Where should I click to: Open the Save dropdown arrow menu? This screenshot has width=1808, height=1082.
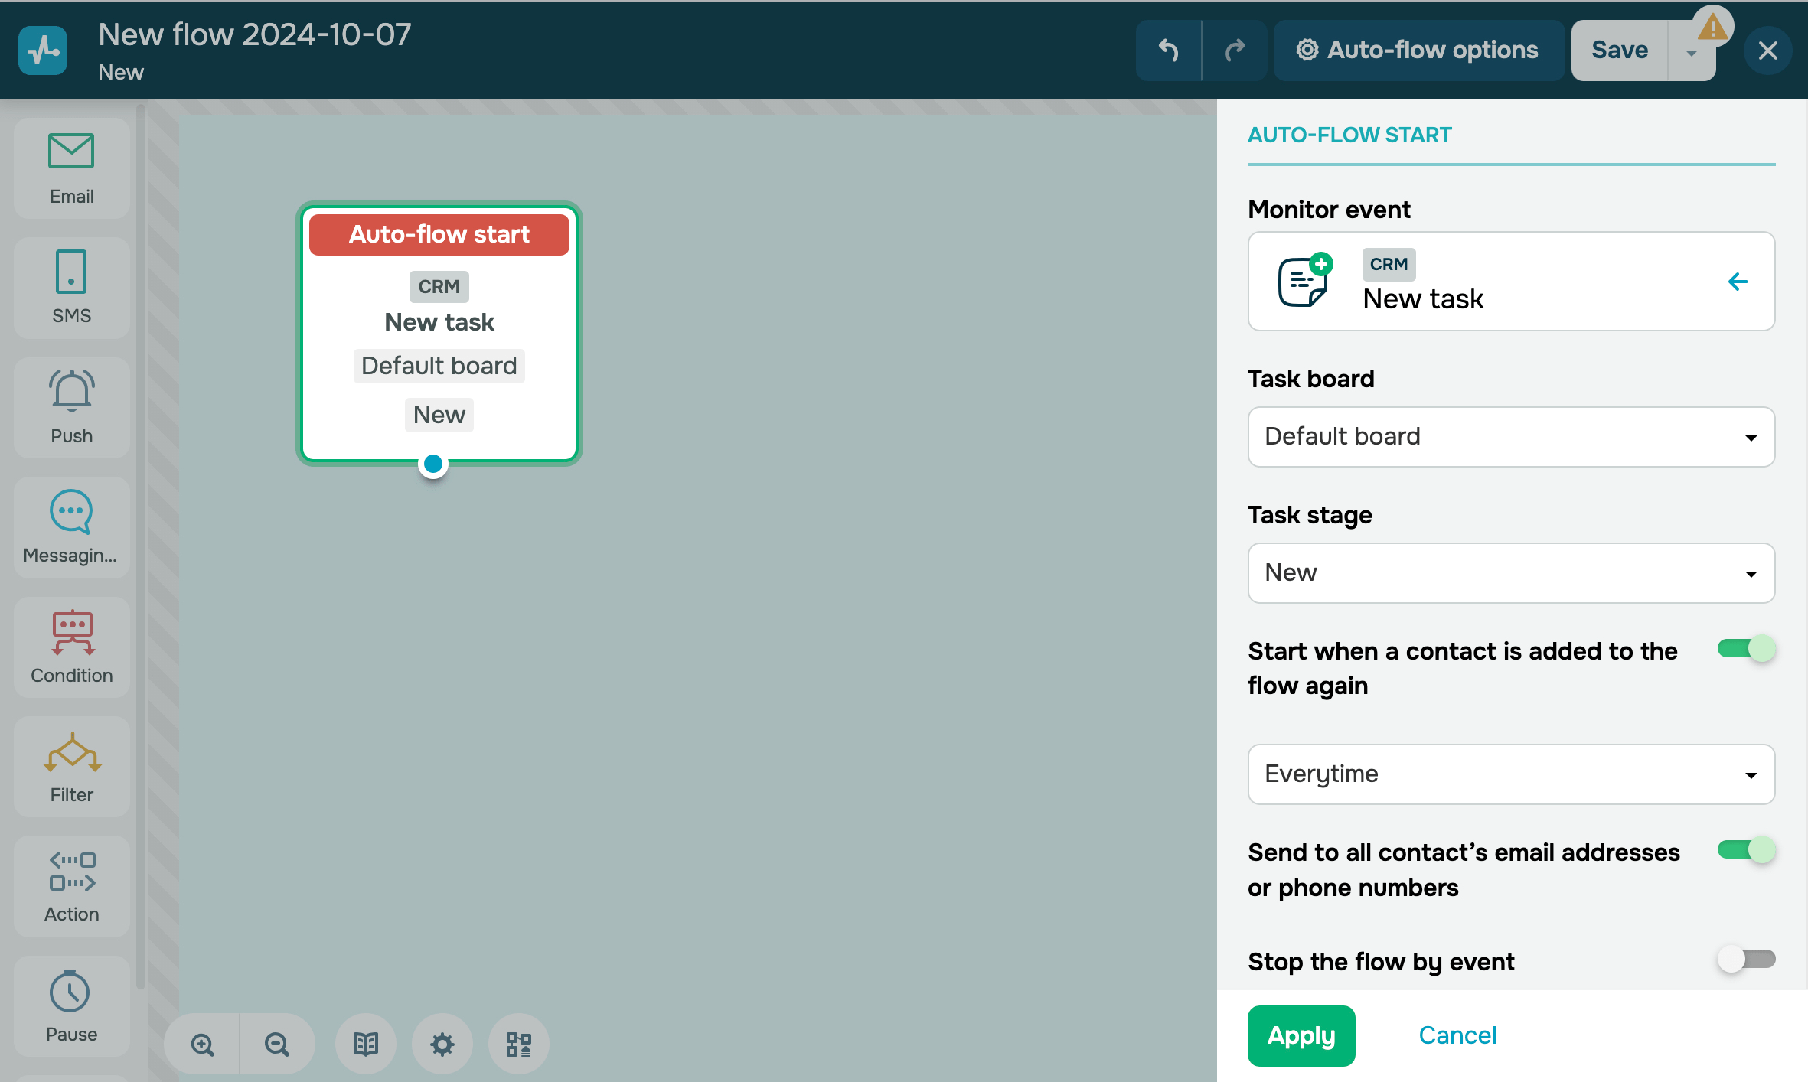(x=1691, y=52)
